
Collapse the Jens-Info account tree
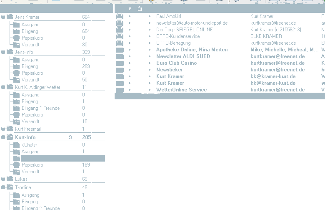coord(3,52)
